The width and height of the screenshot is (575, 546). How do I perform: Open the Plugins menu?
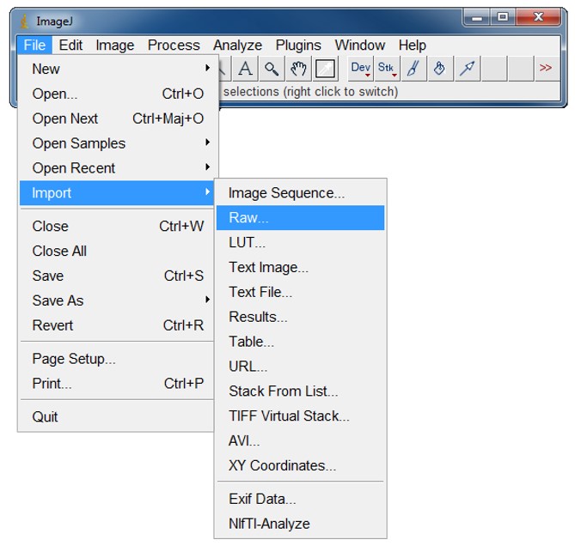298,45
